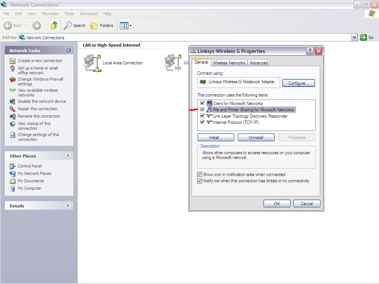Open My Network Places icon
The image size is (379, 284).
pos(13,174)
